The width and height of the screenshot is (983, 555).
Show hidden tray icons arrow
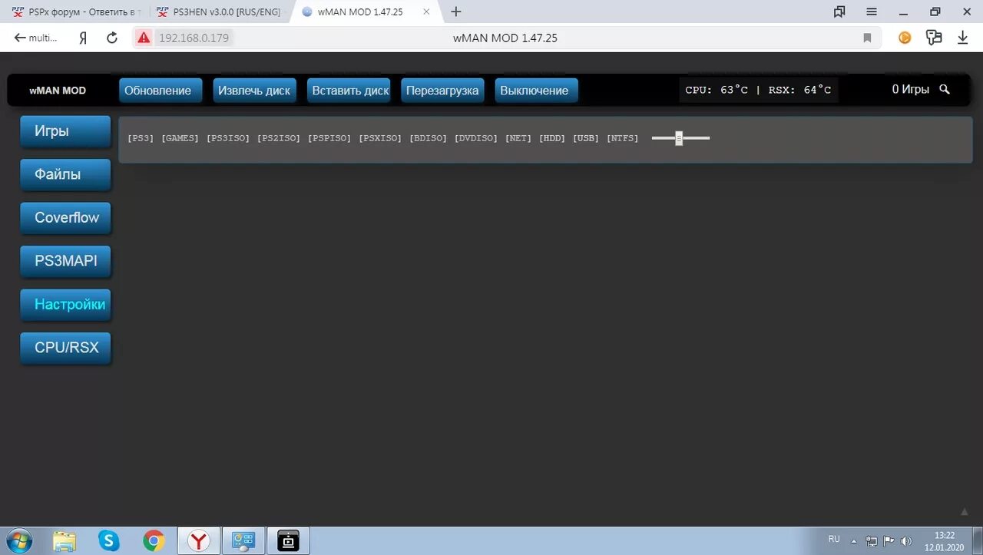click(854, 540)
